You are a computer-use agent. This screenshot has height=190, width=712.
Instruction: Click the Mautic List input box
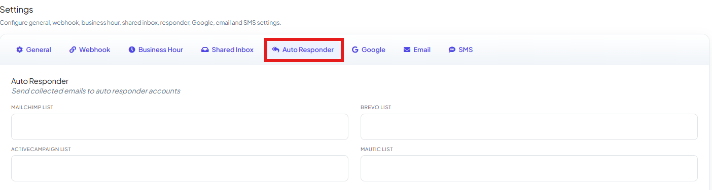click(x=529, y=168)
